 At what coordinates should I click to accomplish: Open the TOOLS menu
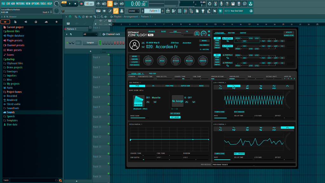43,3
